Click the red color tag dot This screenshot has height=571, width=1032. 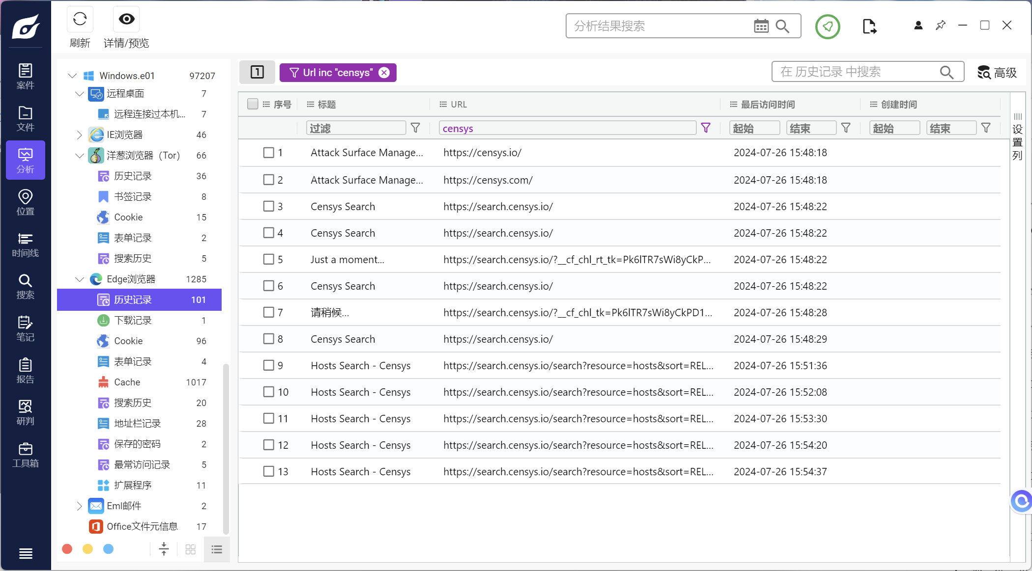(x=67, y=549)
